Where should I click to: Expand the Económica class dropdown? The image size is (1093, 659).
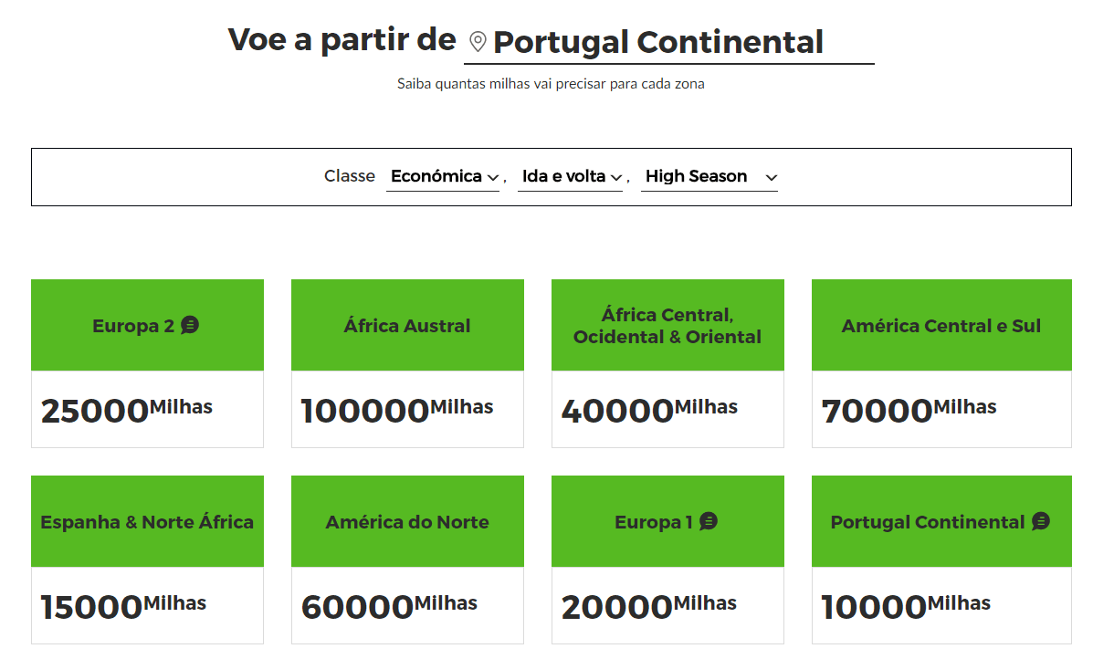pyautogui.click(x=444, y=177)
